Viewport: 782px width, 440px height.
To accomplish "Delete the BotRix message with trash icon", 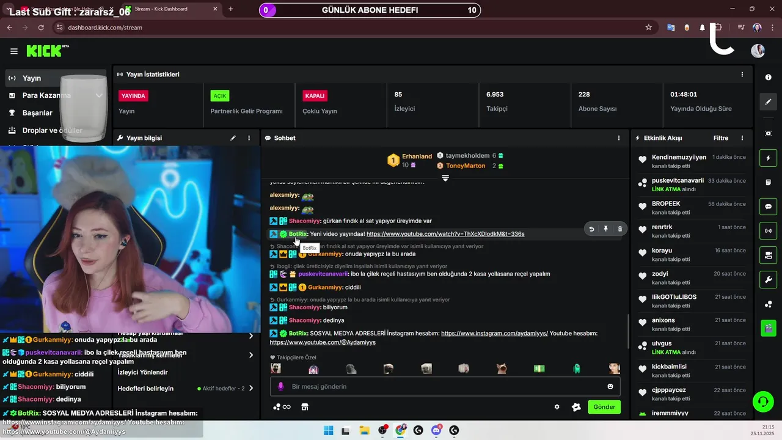I will 619,229.
